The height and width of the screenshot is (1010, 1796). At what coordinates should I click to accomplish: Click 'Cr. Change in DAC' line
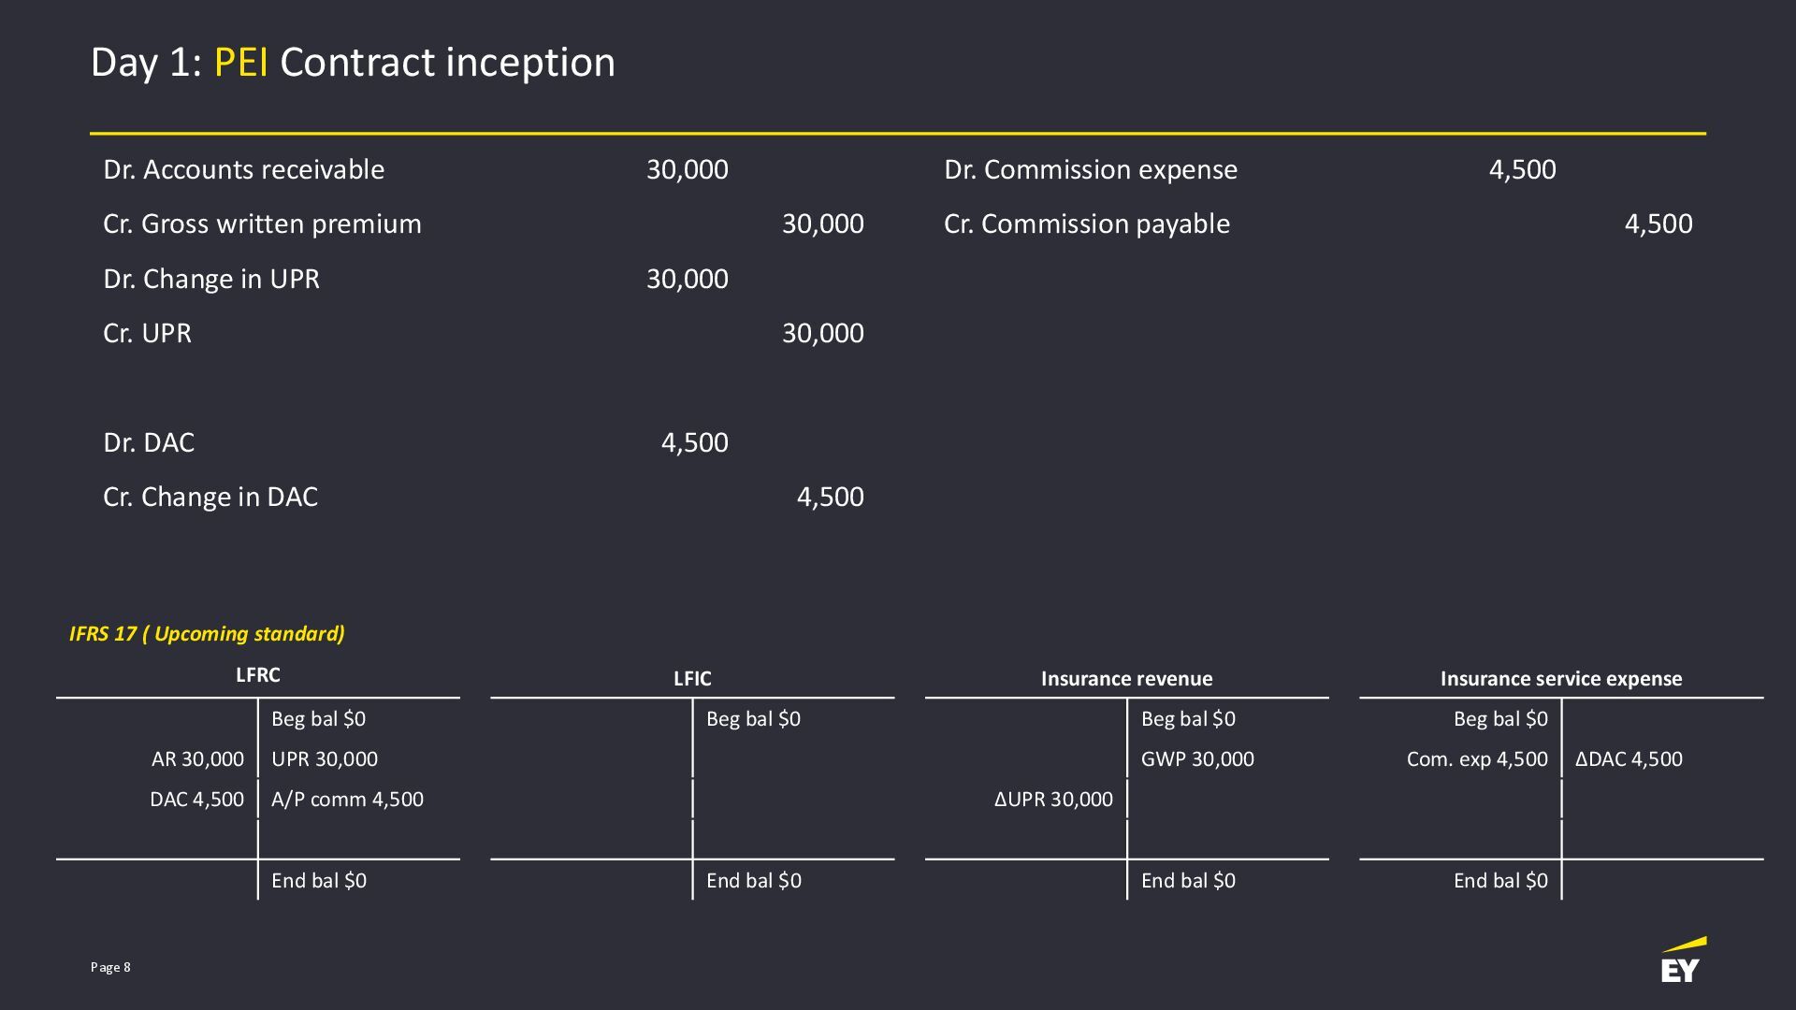210,498
